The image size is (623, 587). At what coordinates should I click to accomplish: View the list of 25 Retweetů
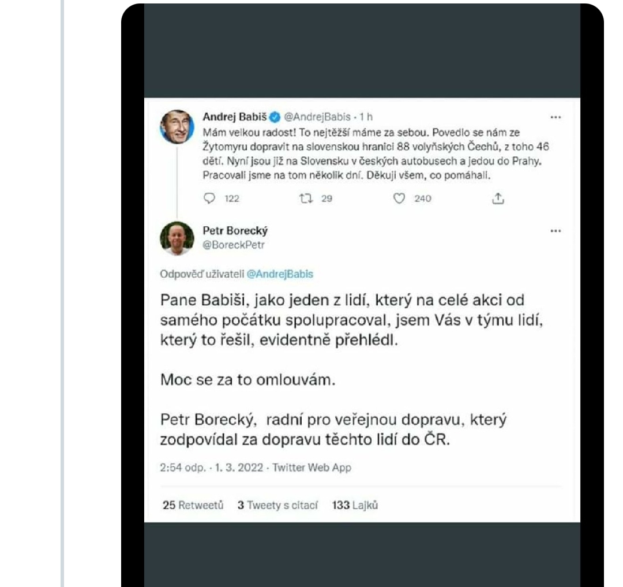(x=193, y=505)
